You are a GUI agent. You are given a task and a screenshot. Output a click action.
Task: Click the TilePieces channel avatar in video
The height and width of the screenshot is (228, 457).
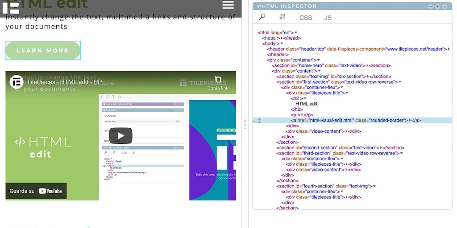tap(17, 82)
